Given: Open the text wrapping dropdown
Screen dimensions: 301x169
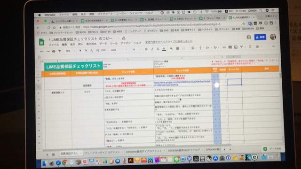Looking at the screenshot, I should 208,48.
